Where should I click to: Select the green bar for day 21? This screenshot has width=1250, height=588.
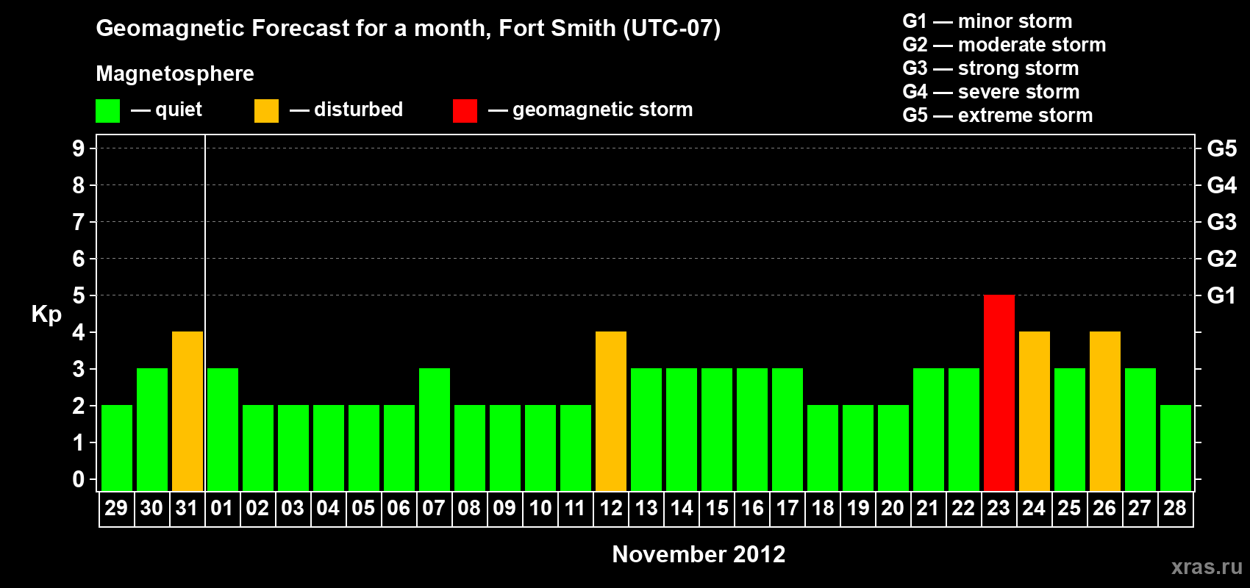click(x=929, y=429)
